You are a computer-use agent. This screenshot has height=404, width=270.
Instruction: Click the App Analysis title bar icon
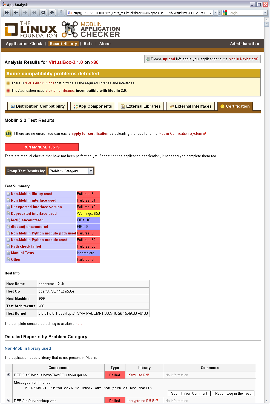(4, 4)
